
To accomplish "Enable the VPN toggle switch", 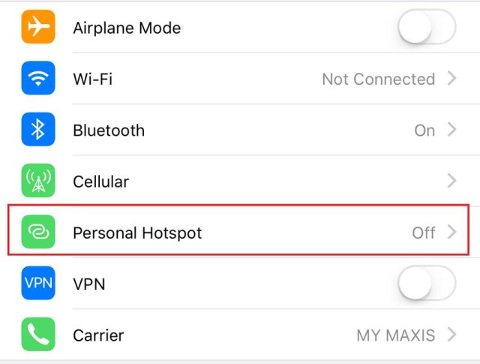I will click(427, 283).
